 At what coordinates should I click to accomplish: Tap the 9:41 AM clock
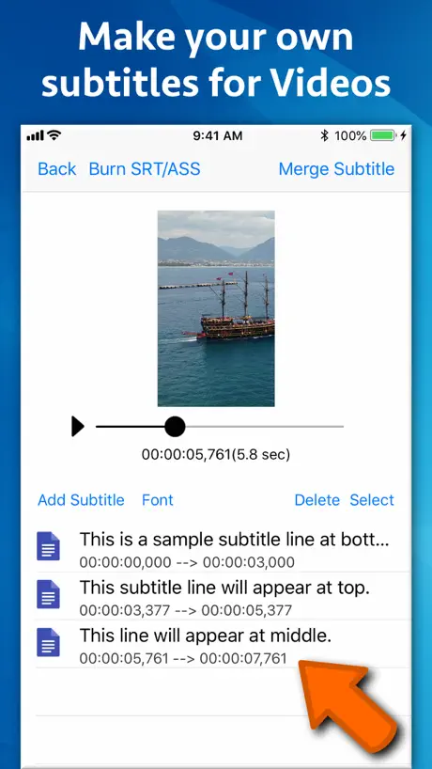pos(218,136)
